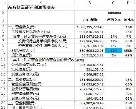Click the -15% cell in row 15

tap(128, 80)
